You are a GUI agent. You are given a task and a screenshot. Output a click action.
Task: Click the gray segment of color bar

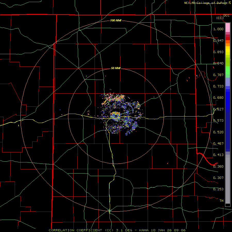[228, 179]
